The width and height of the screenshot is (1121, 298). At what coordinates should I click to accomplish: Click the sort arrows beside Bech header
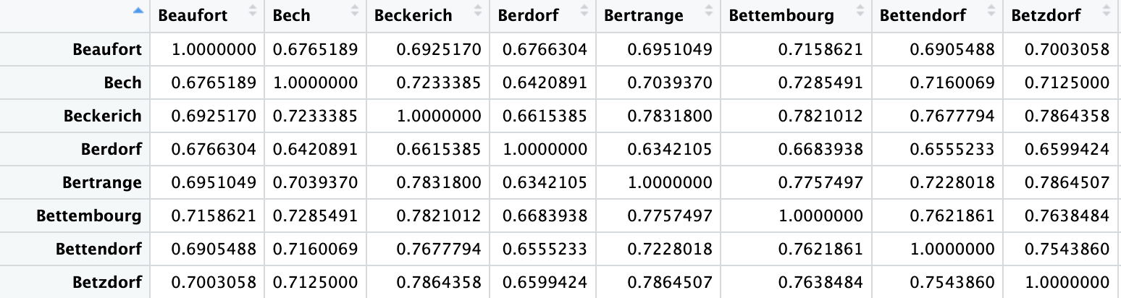pos(355,11)
